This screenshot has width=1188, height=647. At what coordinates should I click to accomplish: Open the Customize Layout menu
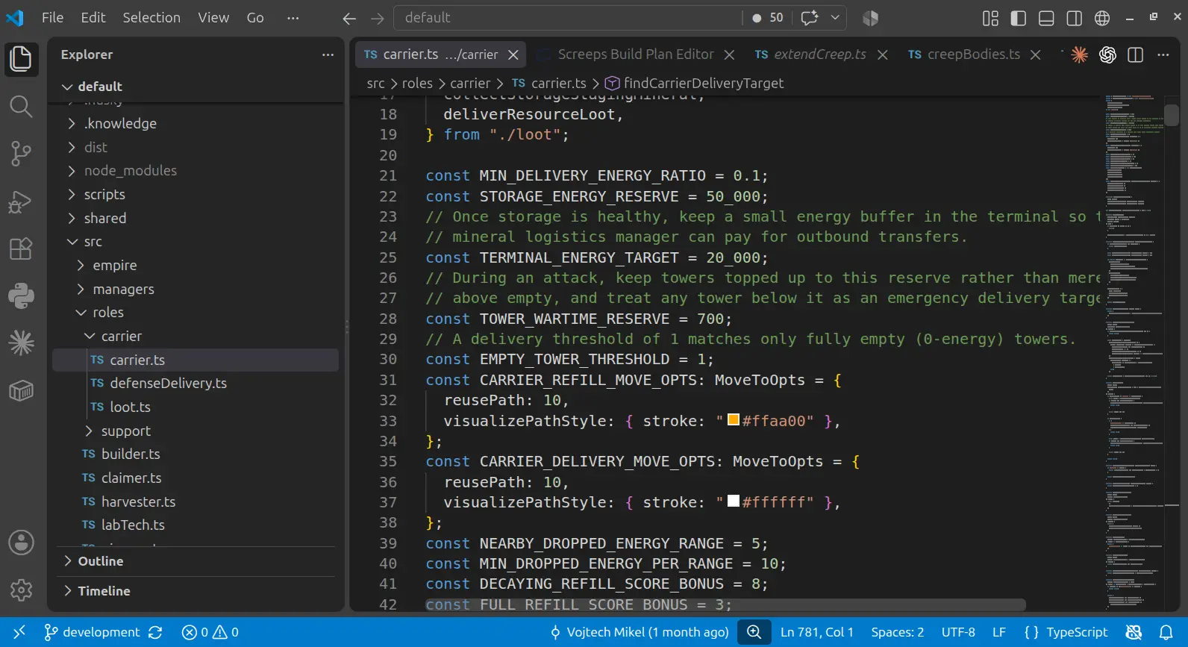[990, 18]
